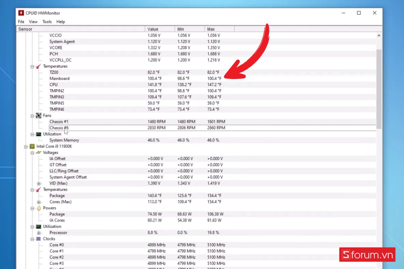This screenshot has width=404, height=269.
Task: Click the 2830 RPM fan value
Action: [157, 128]
